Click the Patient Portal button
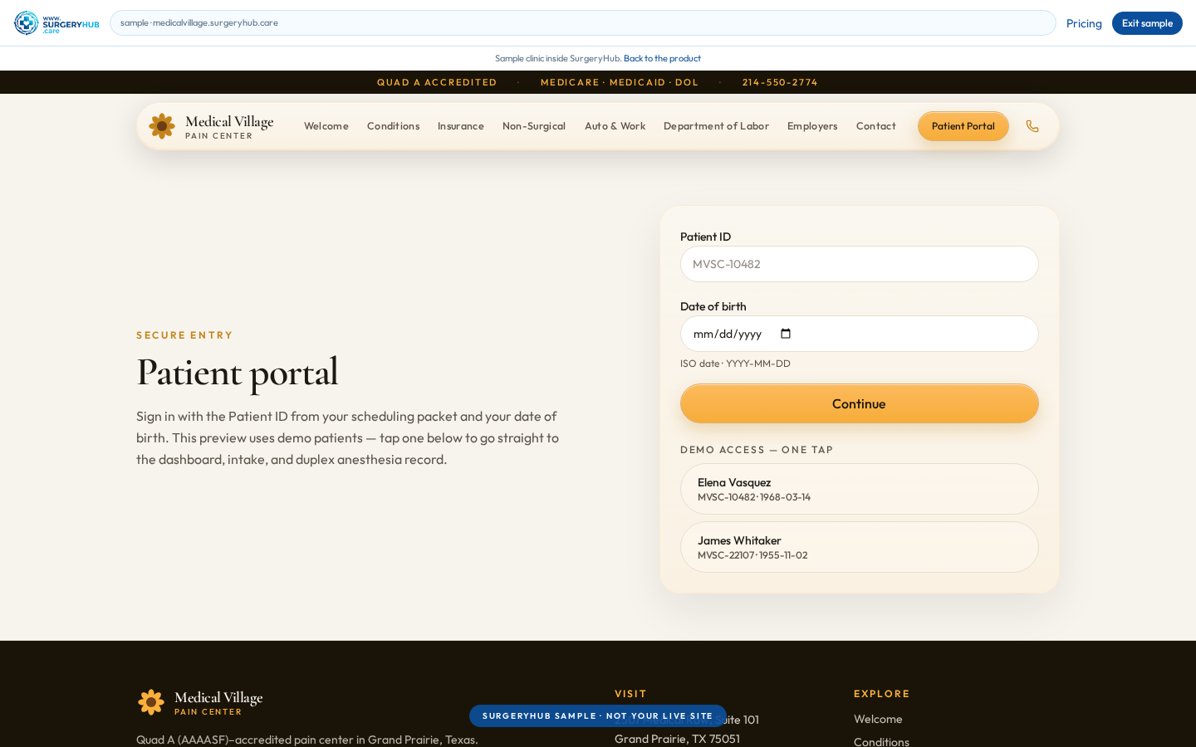Viewport: 1196px width, 747px height. pyautogui.click(x=963, y=126)
